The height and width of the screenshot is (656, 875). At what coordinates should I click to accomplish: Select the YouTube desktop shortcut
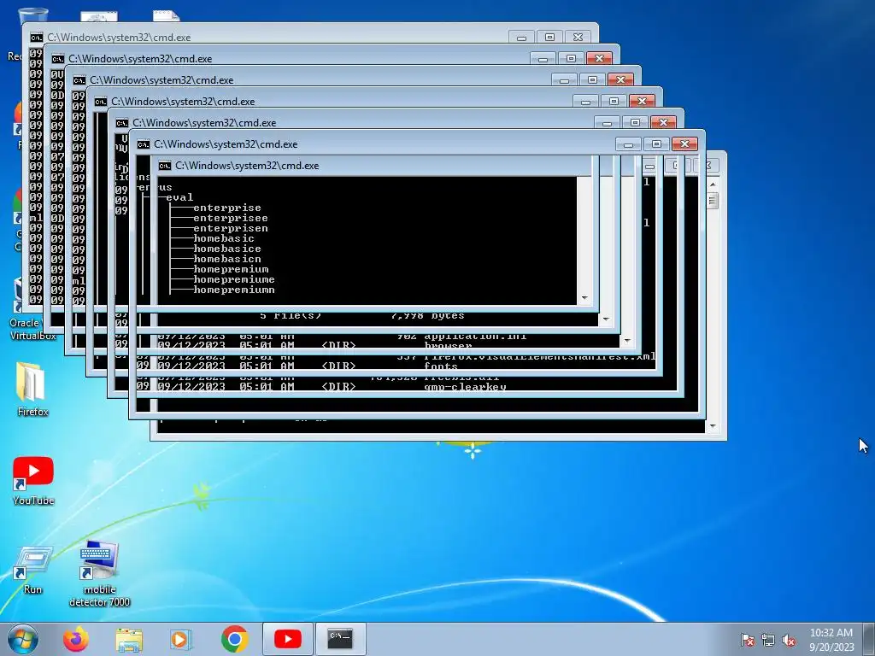(33, 481)
